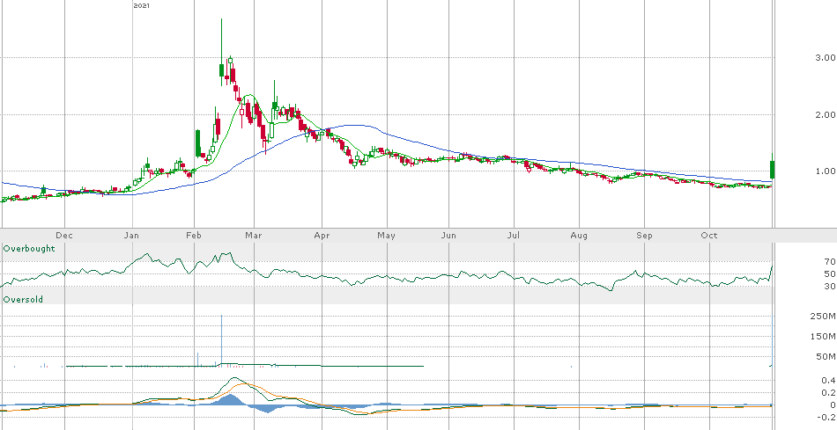Click the 30 level on the RSI scale
Screen dimensions: 837x430
830,287
